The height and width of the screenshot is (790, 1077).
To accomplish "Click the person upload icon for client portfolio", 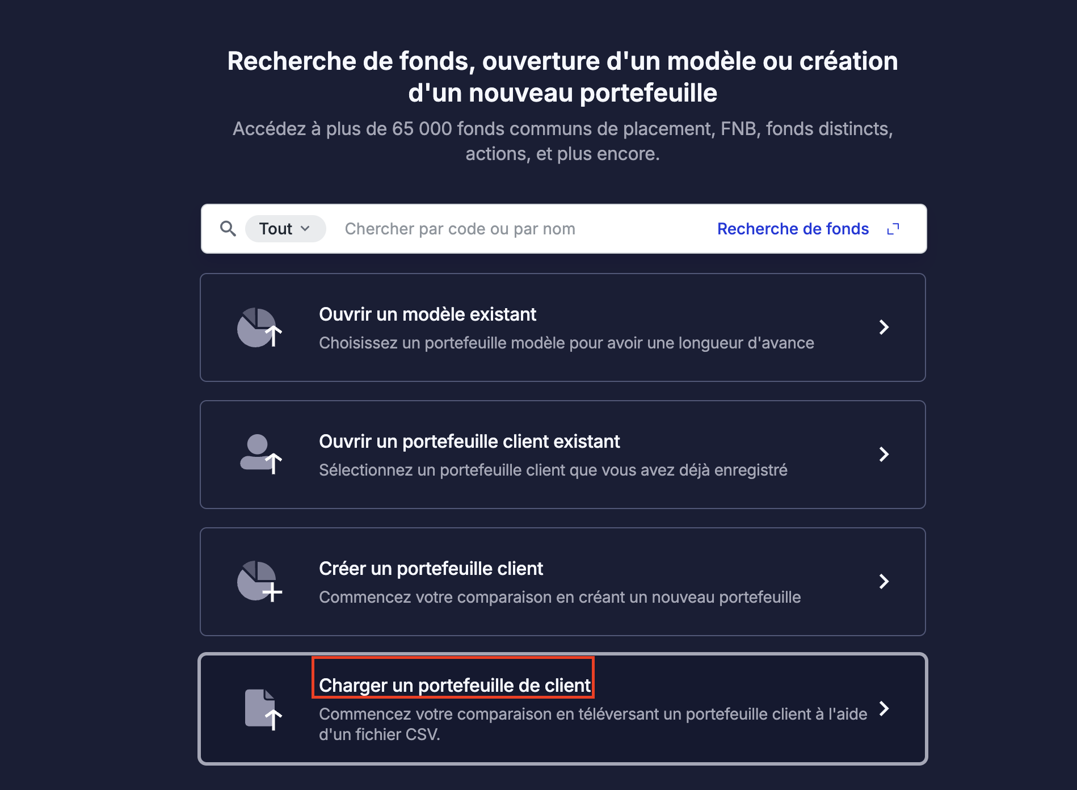I will click(x=260, y=454).
